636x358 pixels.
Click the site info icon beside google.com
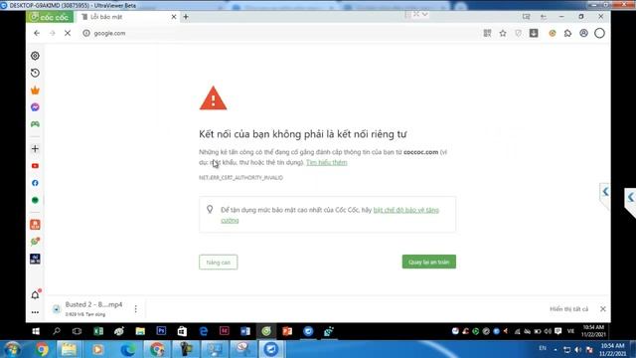click(86, 33)
